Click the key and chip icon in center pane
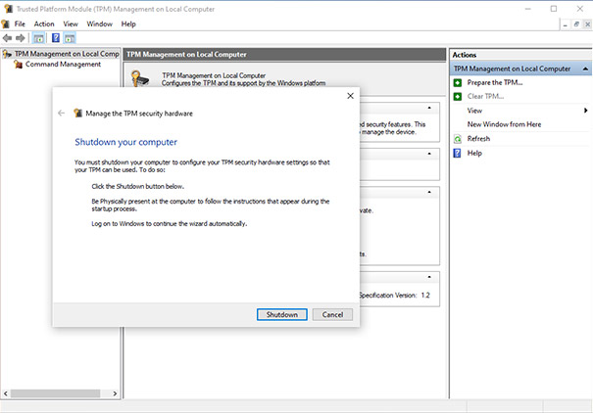 (x=139, y=78)
